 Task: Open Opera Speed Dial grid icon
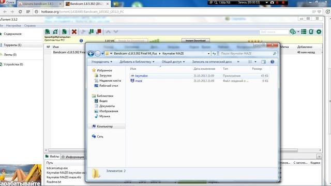pyautogui.click(x=28, y=12)
